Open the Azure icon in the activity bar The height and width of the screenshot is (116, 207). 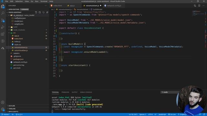click(3, 48)
